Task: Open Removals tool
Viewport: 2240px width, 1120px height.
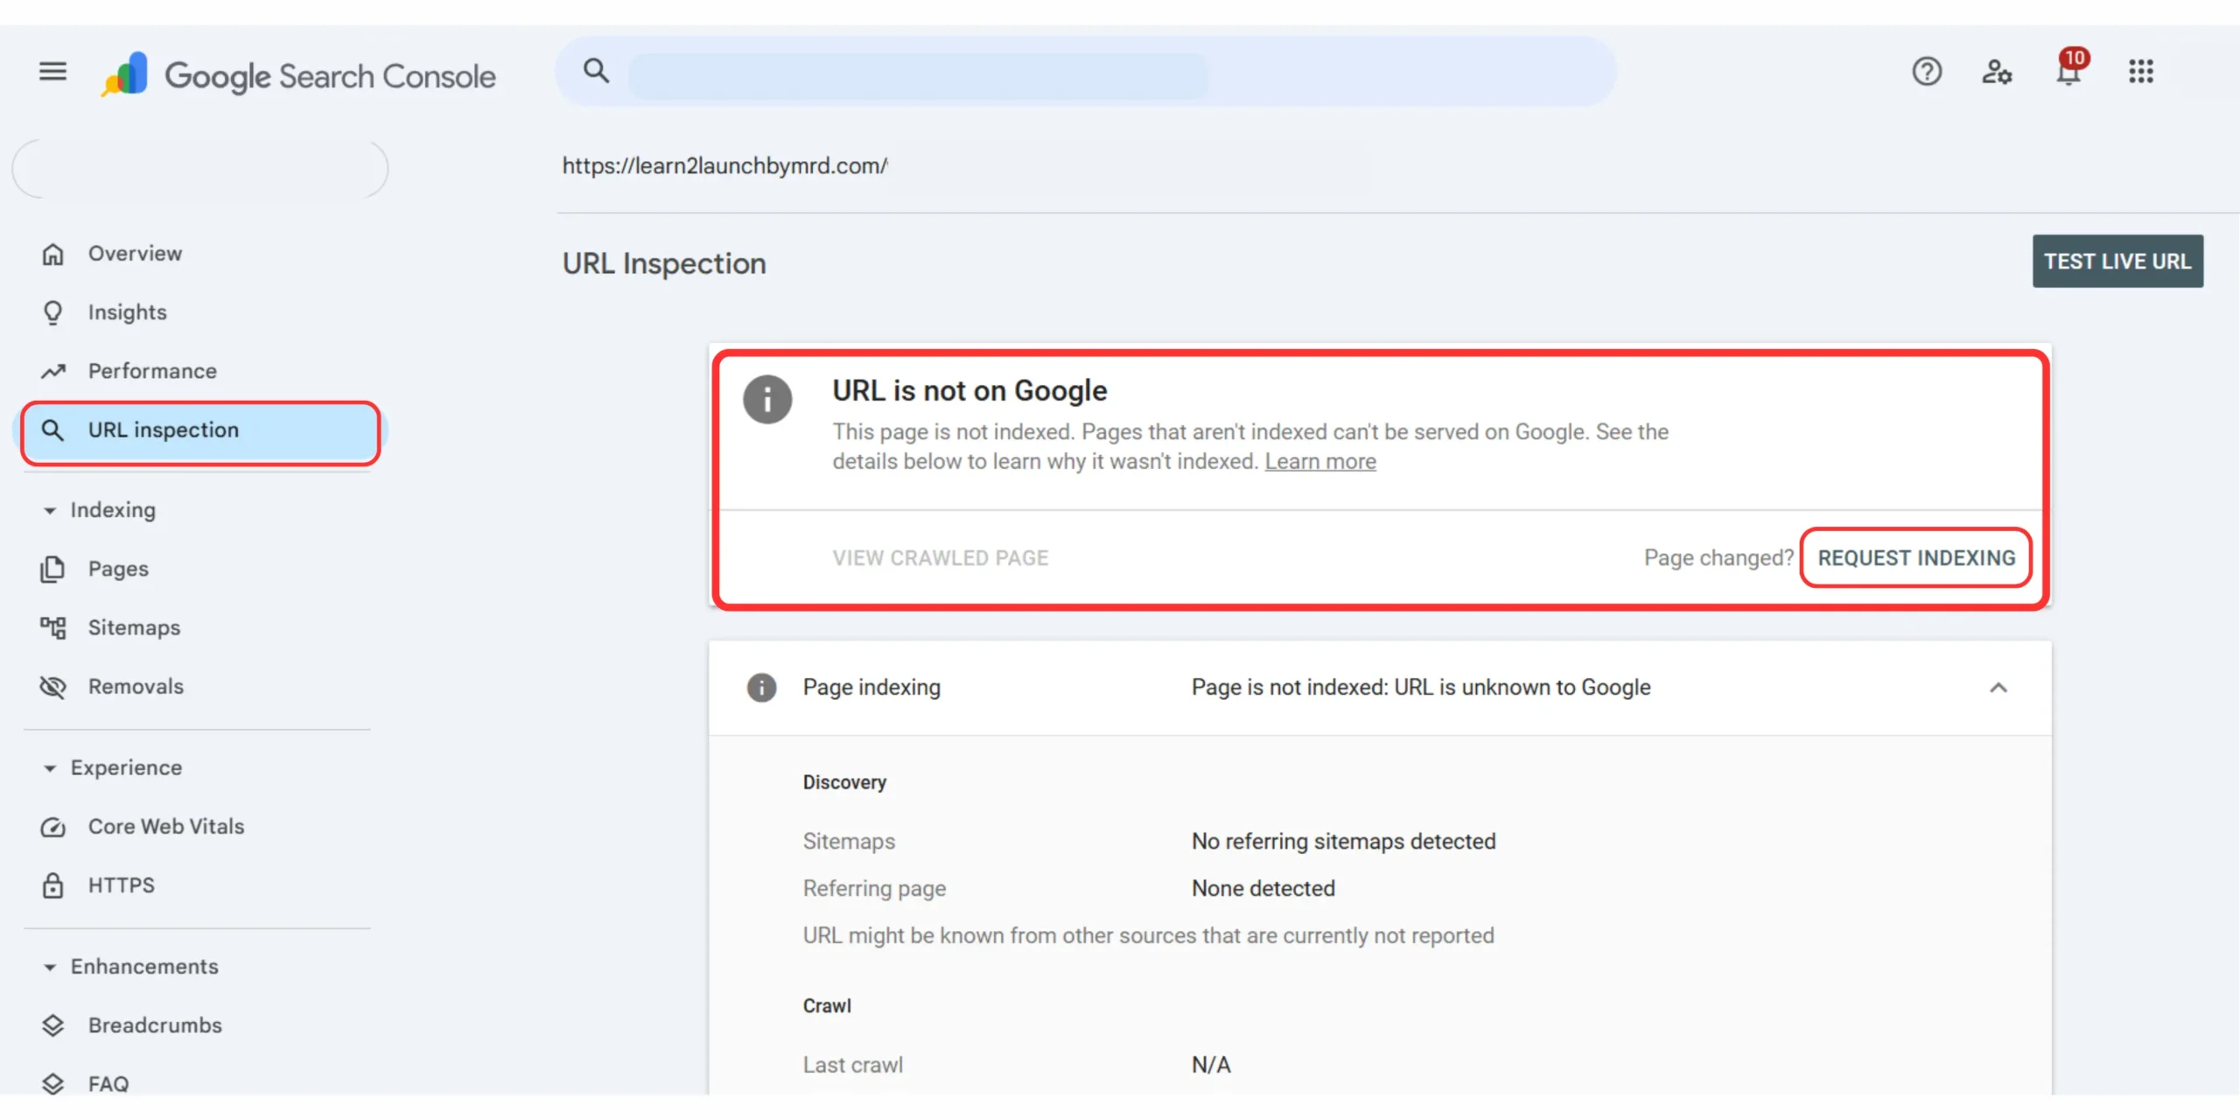Action: coord(201,687)
